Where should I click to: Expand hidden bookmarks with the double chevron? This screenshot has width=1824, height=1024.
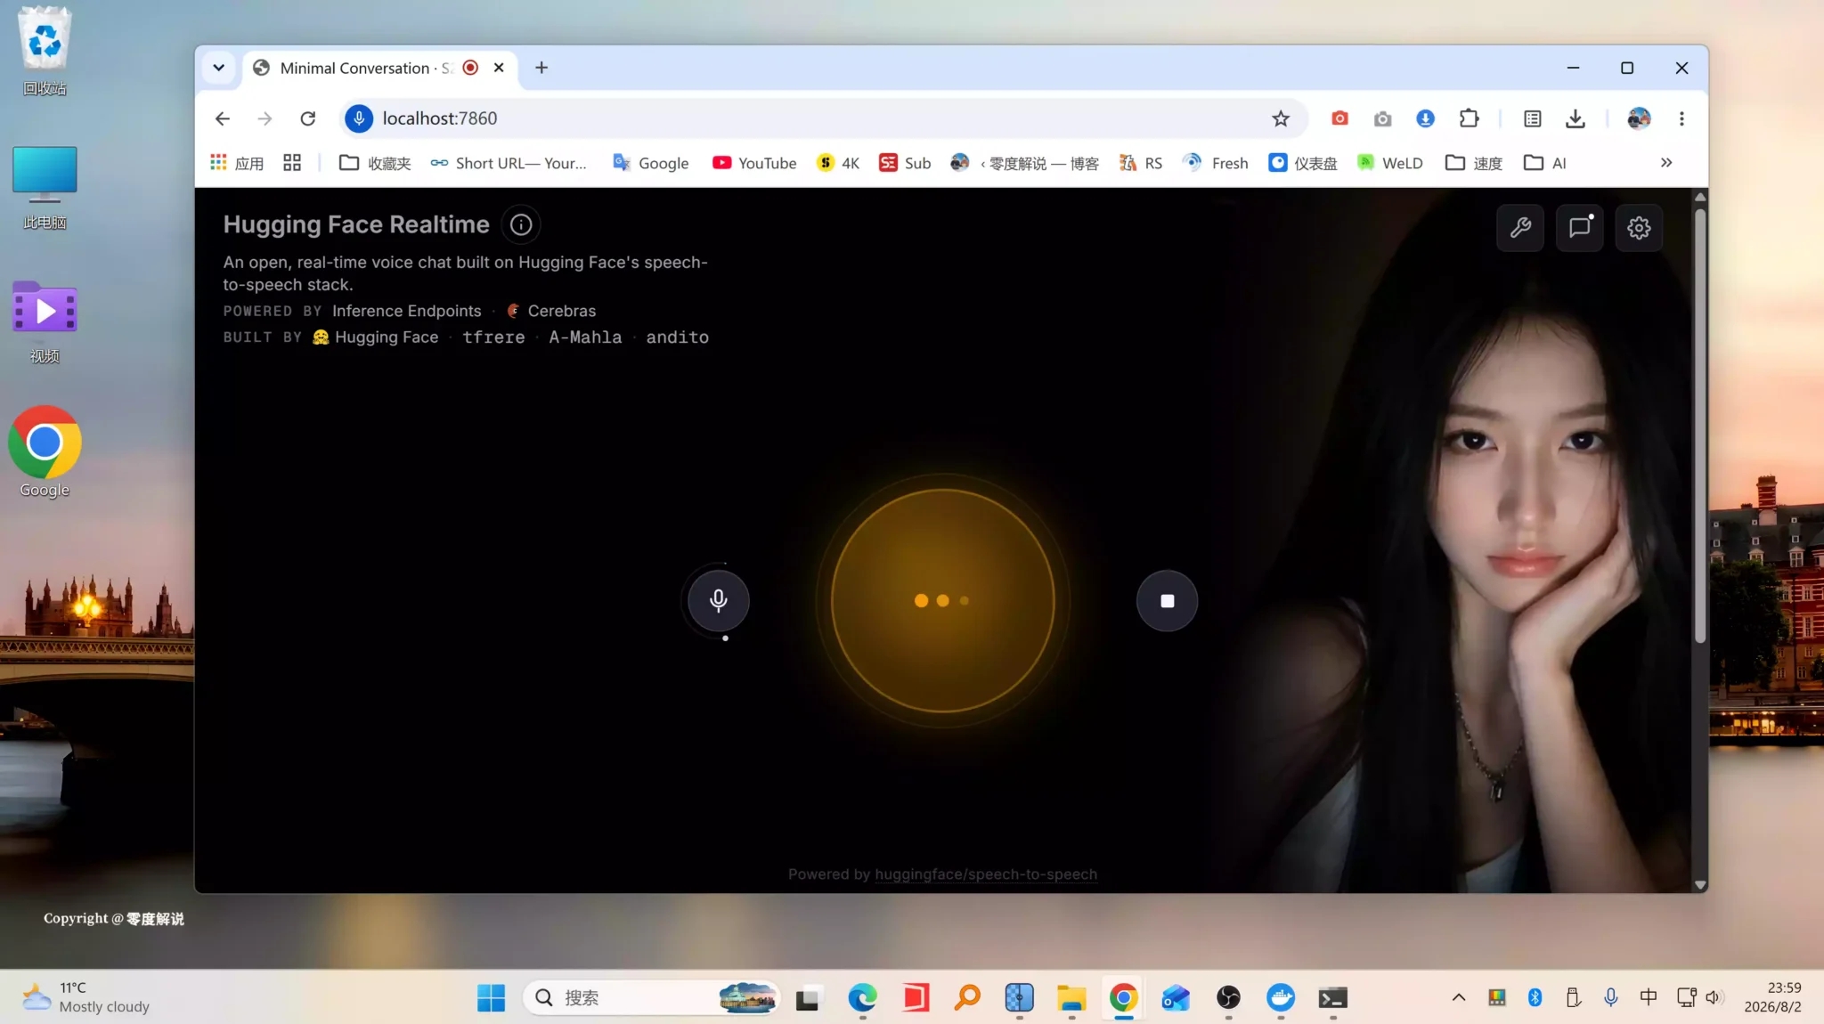[1666, 163]
